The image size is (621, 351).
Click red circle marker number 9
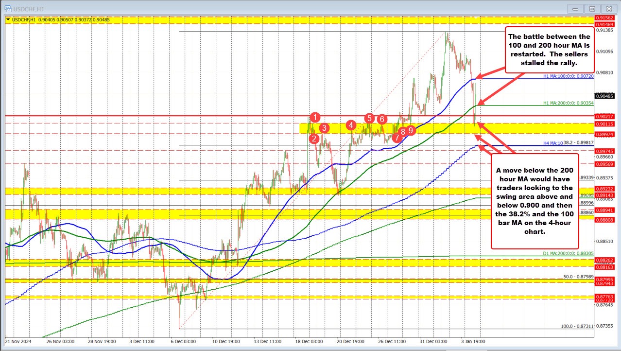click(411, 130)
